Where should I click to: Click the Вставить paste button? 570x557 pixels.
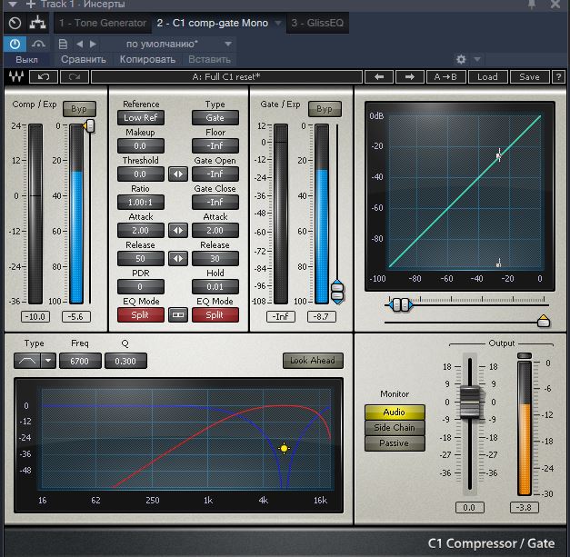click(209, 60)
